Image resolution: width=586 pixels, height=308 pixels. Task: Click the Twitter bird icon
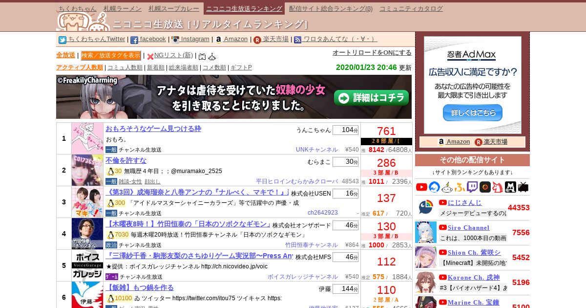coord(63,40)
